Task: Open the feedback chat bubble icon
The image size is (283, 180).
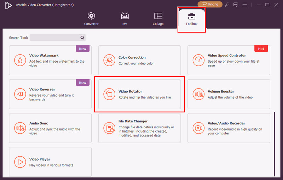Action: click(236, 5)
